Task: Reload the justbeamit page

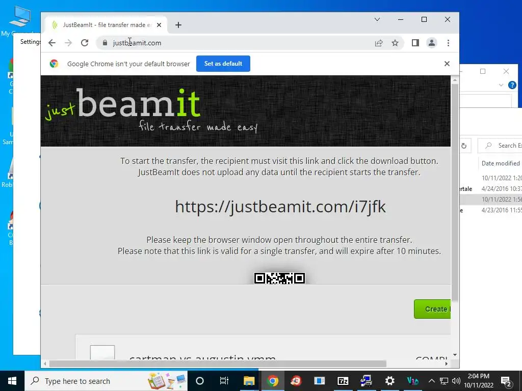Action: [85, 43]
